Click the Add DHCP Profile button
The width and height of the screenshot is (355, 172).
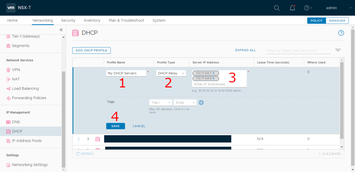click(91, 50)
